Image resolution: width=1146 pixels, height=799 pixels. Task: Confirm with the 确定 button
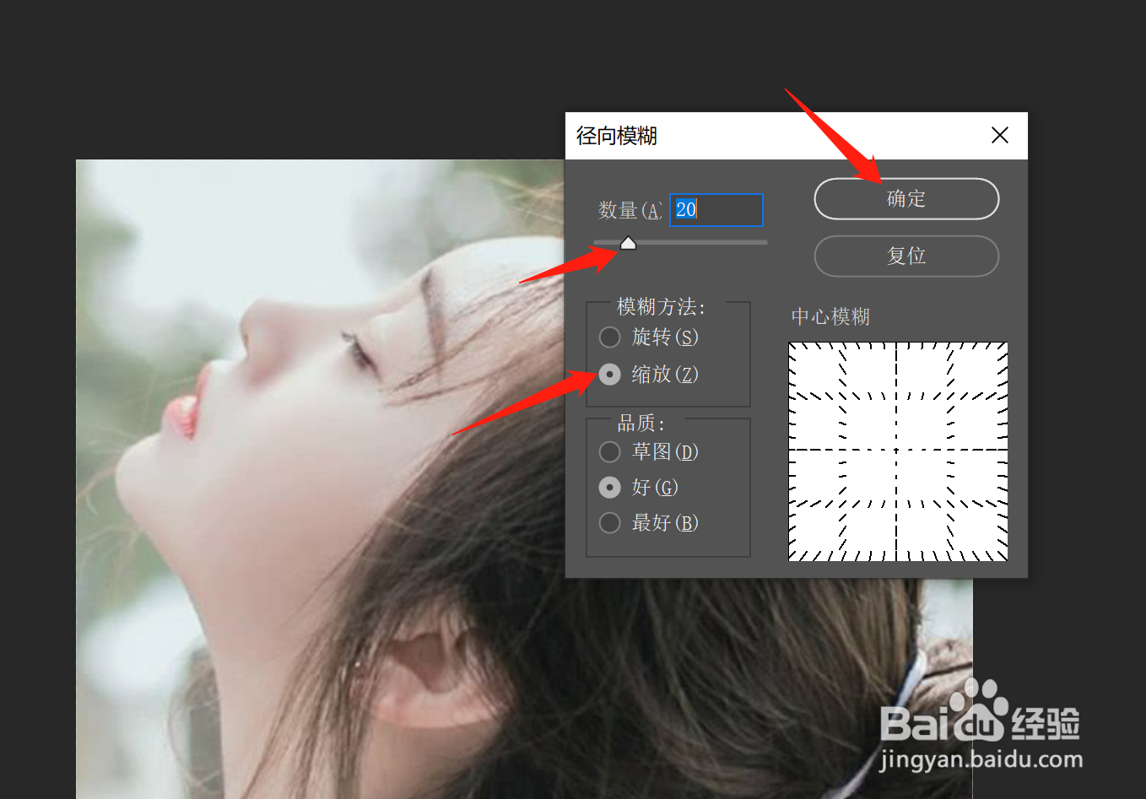(x=906, y=199)
